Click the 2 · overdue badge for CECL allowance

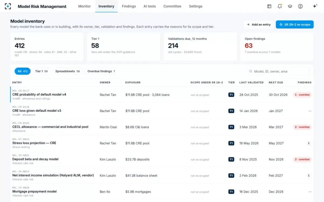pyautogui.click(x=302, y=127)
